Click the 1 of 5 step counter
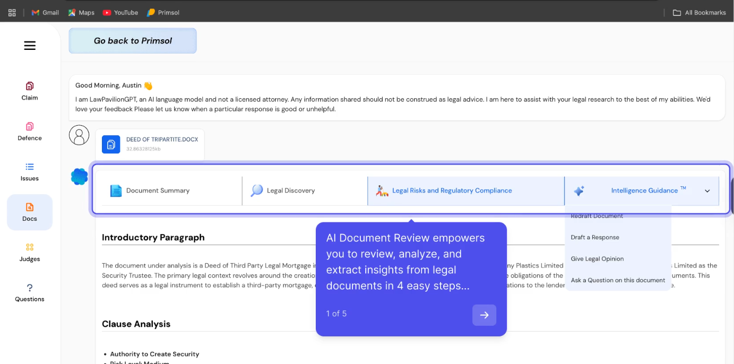Screen dimensions: 734x364 [336, 314]
